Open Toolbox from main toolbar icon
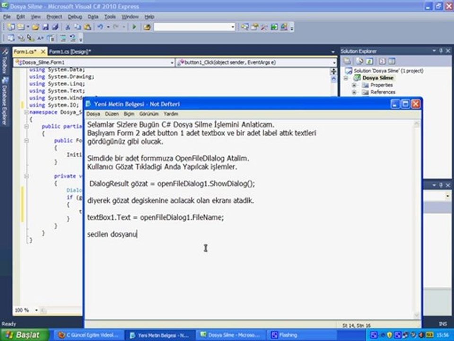 point(264,27)
